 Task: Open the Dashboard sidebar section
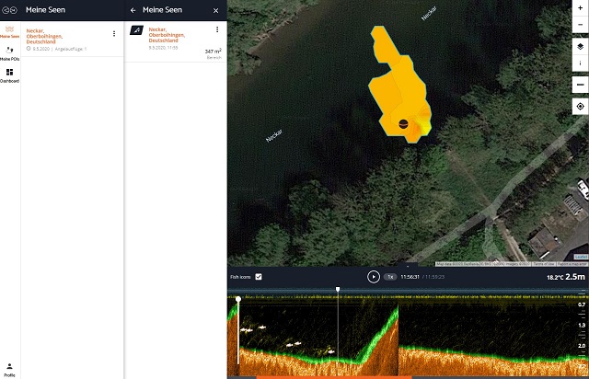point(10,75)
